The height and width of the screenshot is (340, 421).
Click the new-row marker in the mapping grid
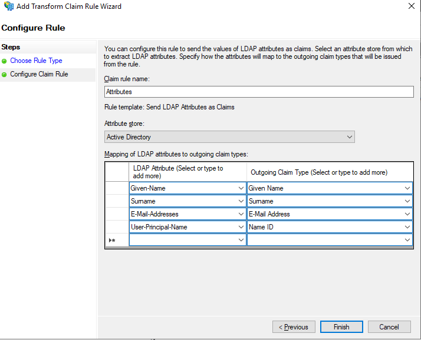point(112,241)
